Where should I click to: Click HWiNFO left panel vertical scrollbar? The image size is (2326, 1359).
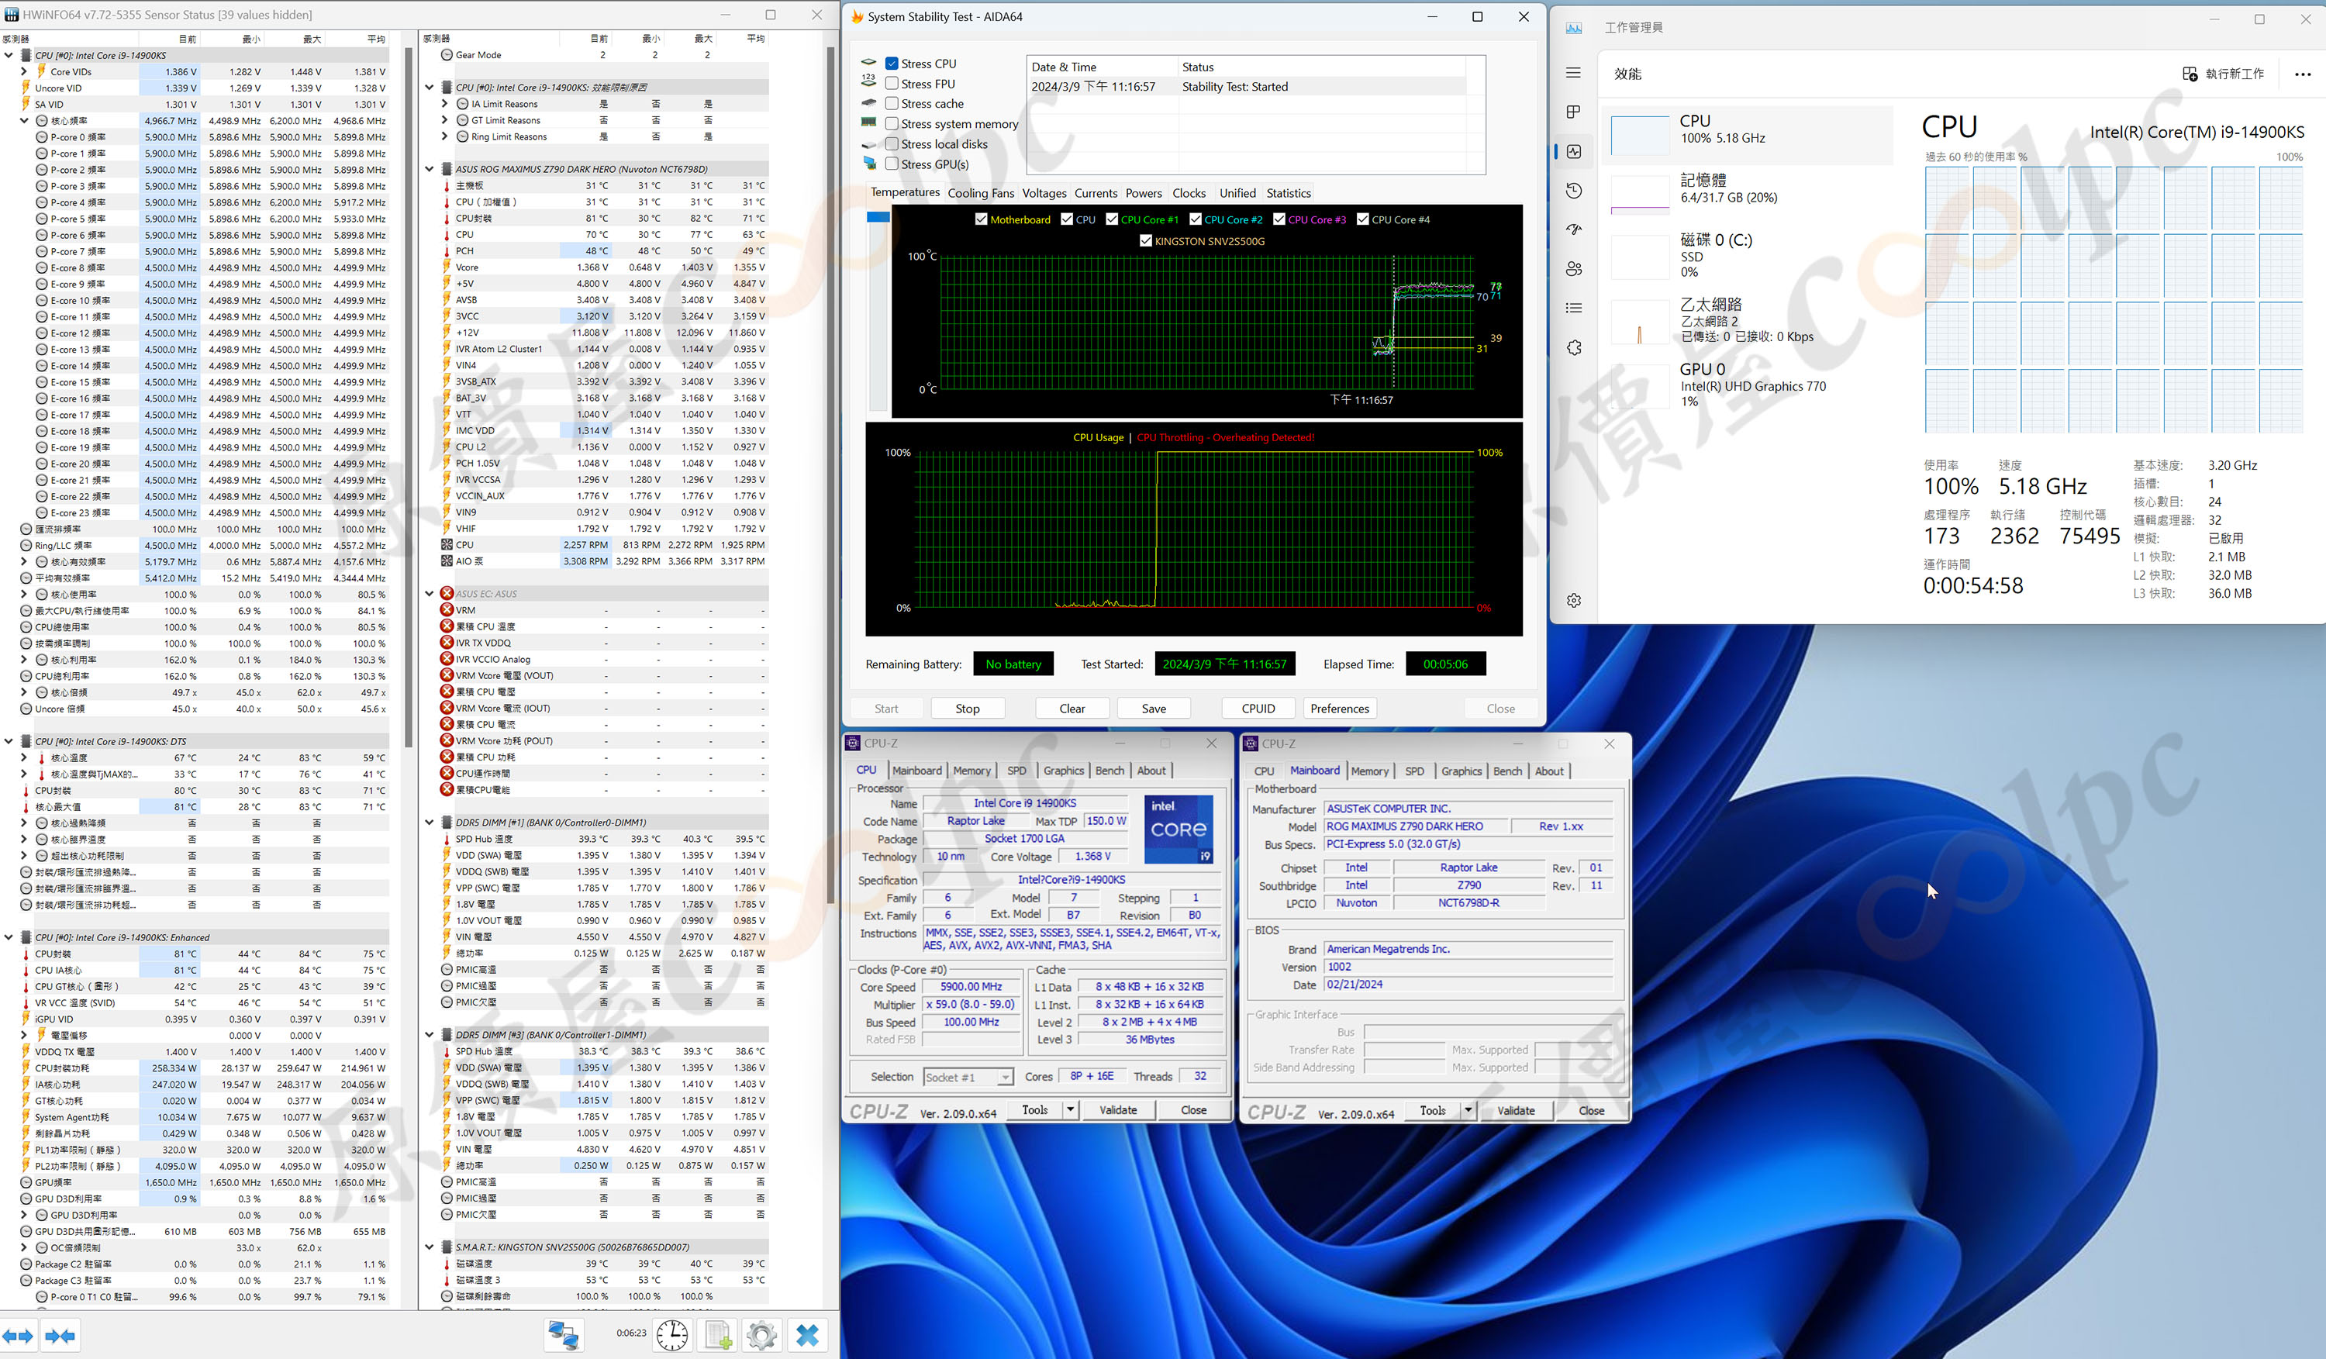[x=409, y=397]
